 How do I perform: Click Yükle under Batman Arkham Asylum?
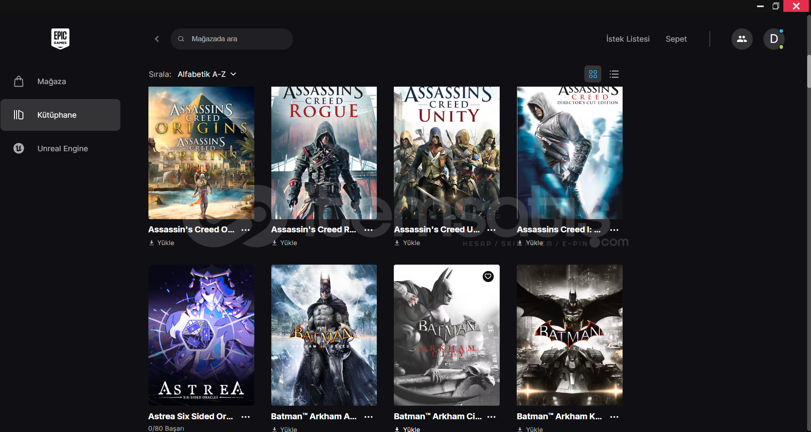pyautogui.click(x=285, y=429)
